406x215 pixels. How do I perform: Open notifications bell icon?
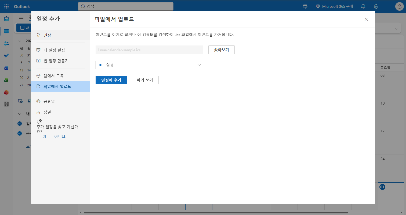363,6
